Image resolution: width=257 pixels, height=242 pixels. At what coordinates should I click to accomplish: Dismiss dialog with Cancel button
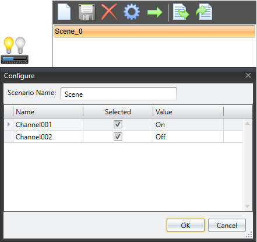[227, 225]
